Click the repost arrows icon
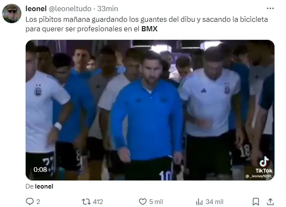This screenshot has width=286, height=207. pyautogui.click(x=86, y=202)
